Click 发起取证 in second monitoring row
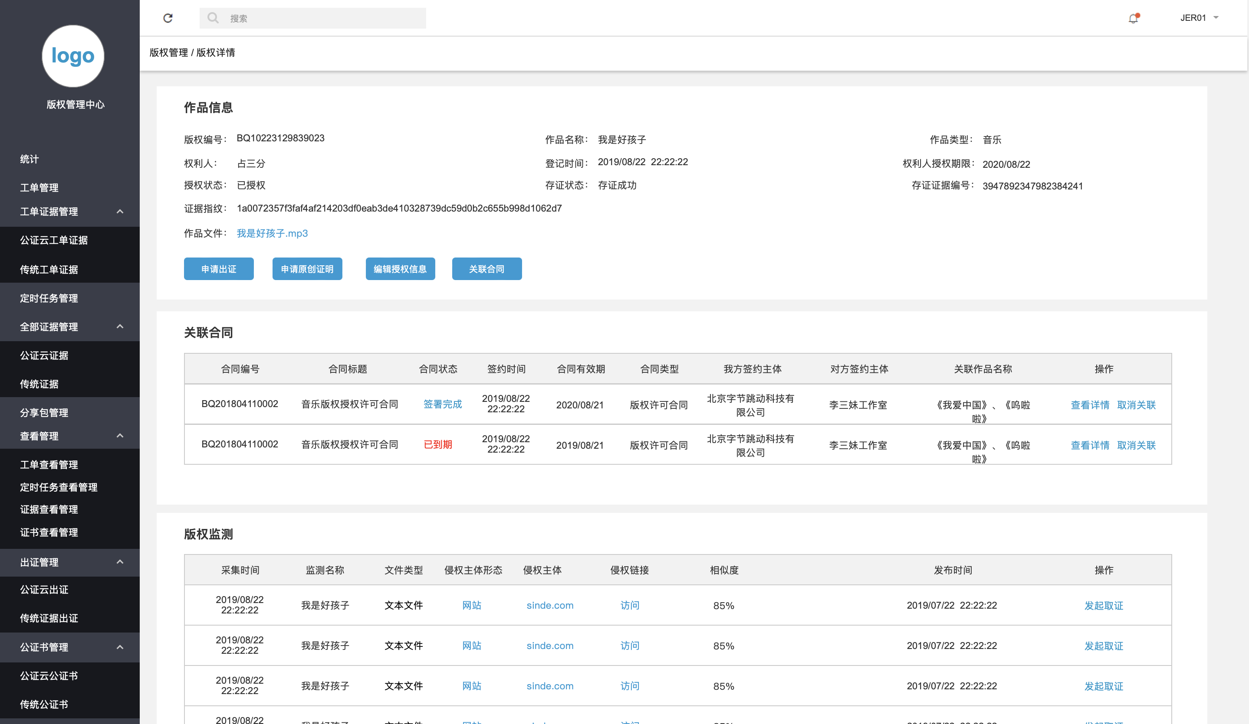The image size is (1249, 724). [x=1103, y=646]
